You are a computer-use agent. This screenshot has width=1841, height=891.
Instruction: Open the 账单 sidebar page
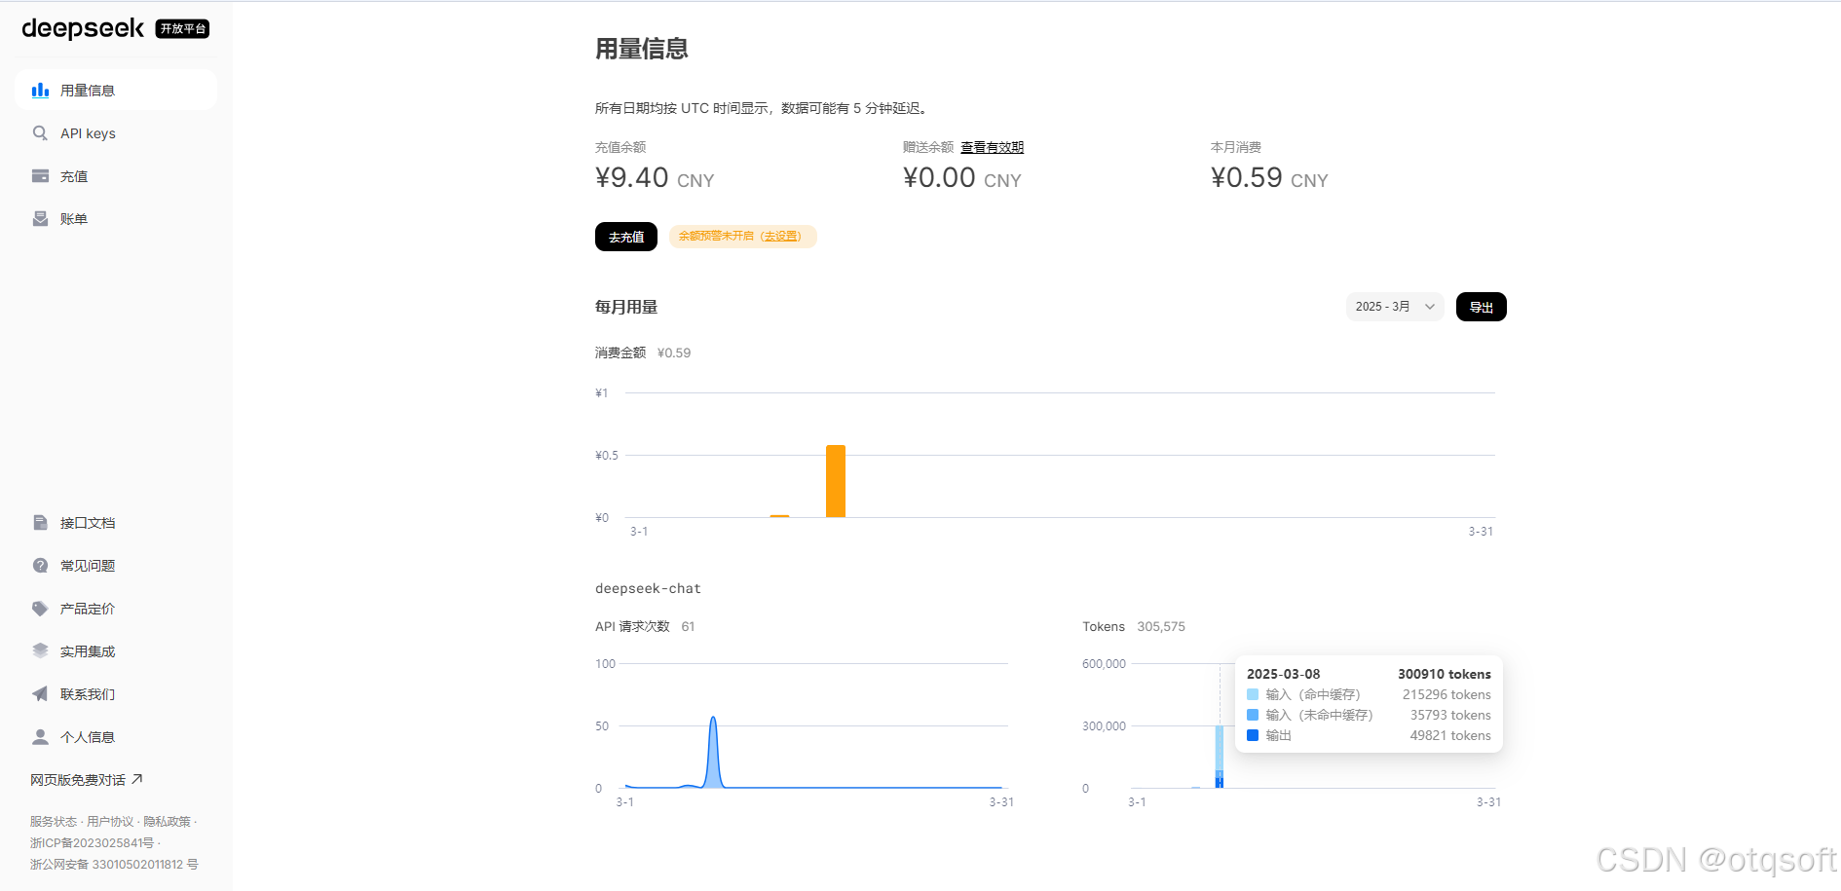116,219
